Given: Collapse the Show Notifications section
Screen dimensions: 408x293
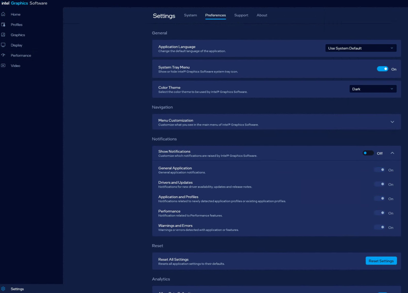Looking at the screenshot, I should click(392, 153).
